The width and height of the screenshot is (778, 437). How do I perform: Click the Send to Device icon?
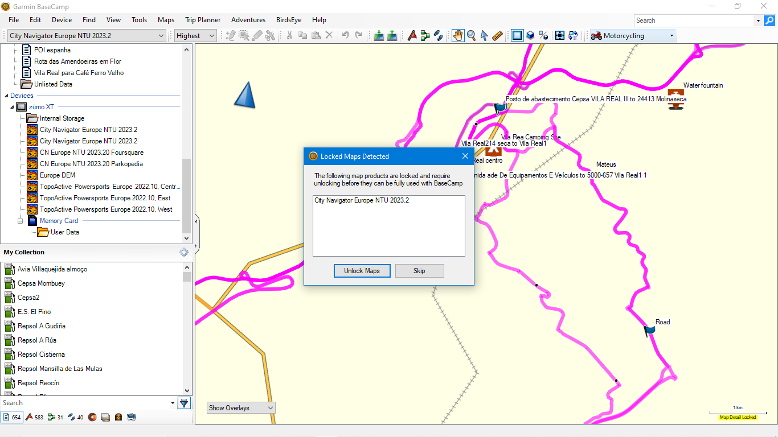379,35
